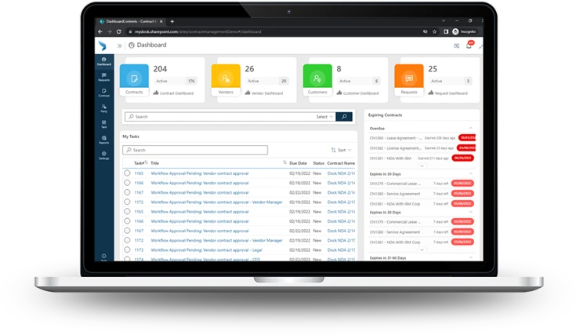
Task: Open the Vendor contract approval - Legal task
Action: tap(206, 250)
